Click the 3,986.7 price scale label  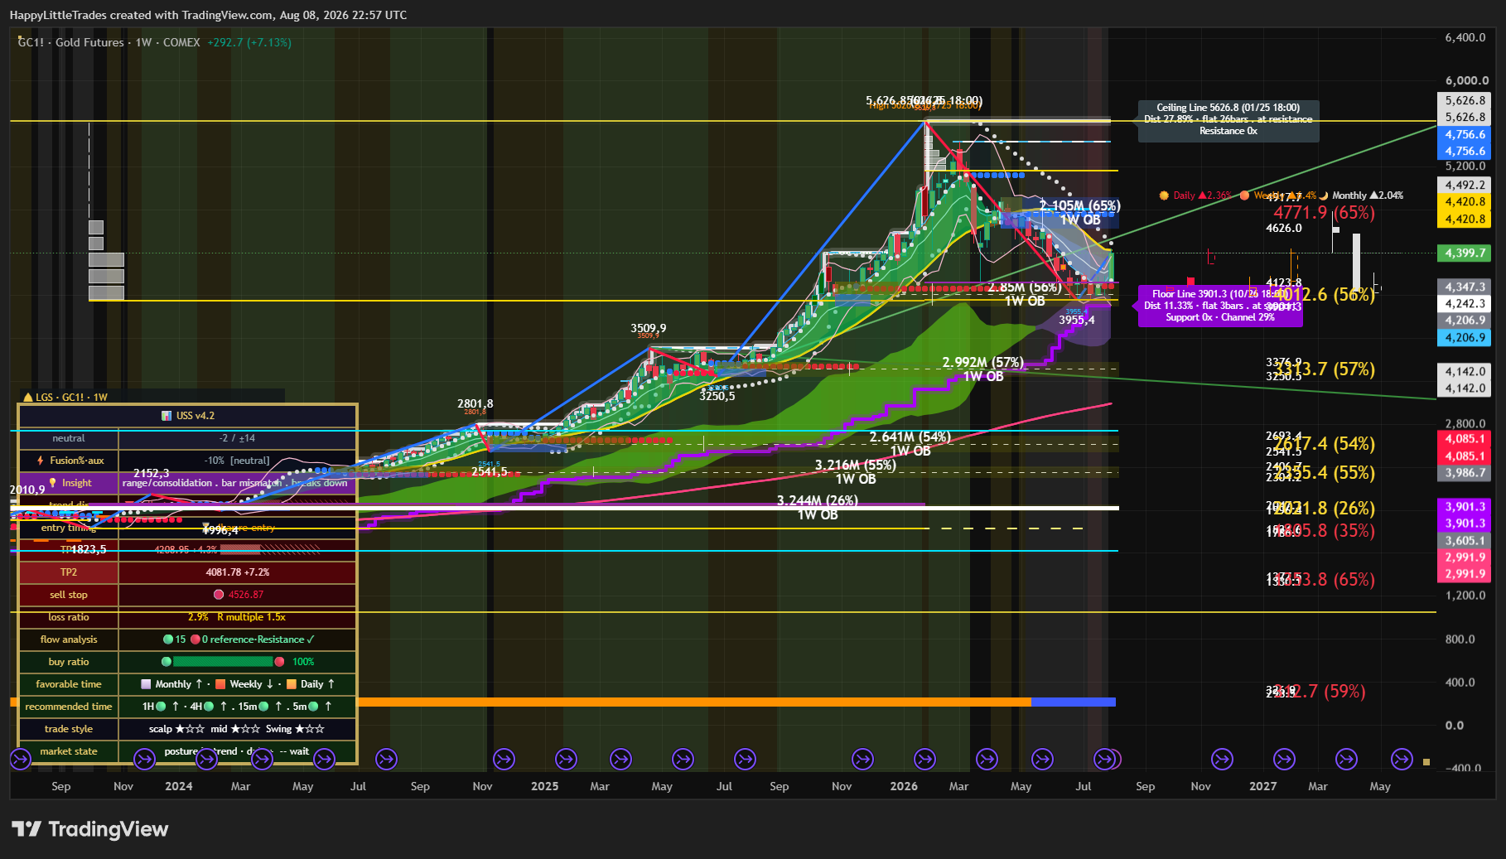pos(1465,473)
